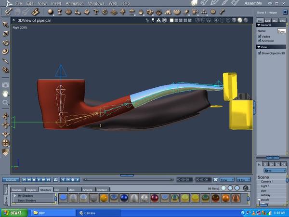Insert a text object with the T icon
The height and width of the screenshot is (217, 289).
pos(96,12)
